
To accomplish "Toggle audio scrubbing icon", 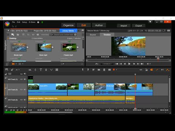I will click(x=162, y=70).
